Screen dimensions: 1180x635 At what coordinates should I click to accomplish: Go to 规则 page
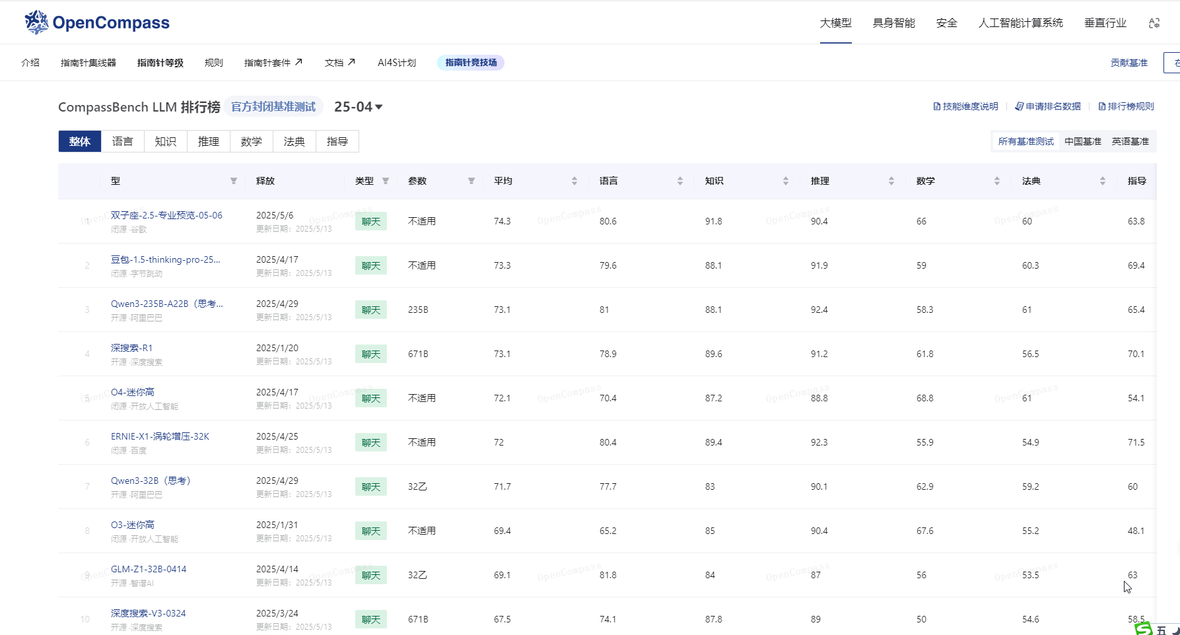[x=214, y=63]
